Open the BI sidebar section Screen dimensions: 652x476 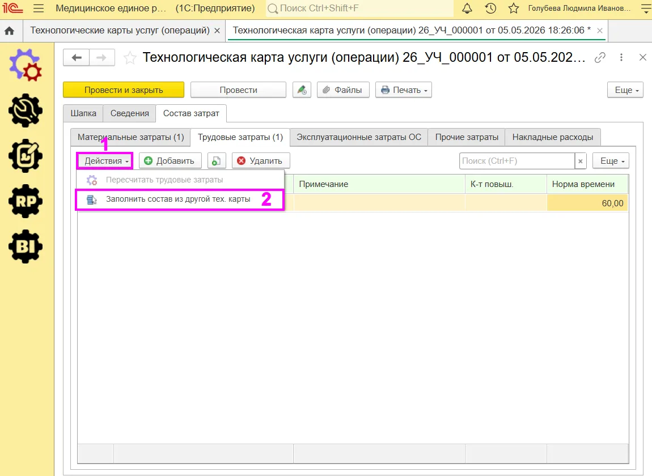(26, 246)
